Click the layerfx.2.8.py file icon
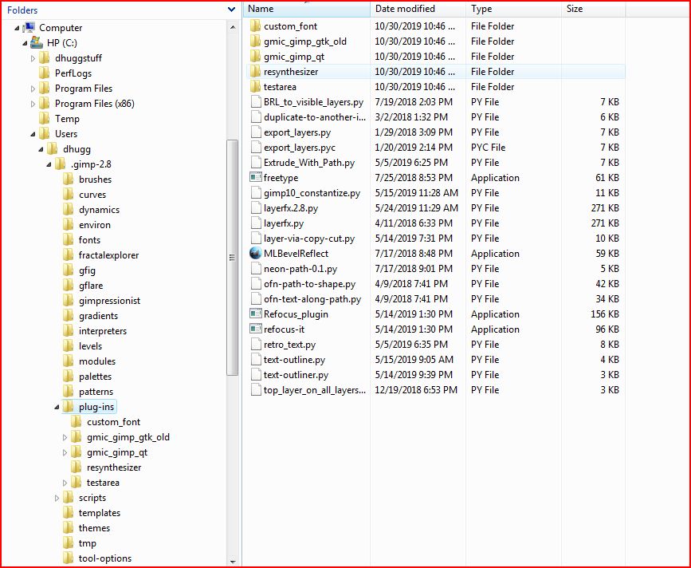 (256, 207)
